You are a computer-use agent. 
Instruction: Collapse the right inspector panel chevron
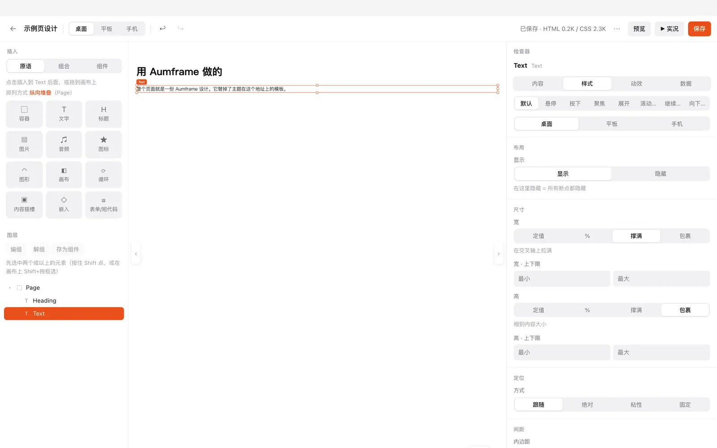click(498, 254)
